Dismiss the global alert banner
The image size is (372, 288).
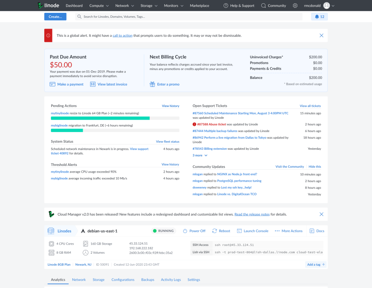pyautogui.click(x=321, y=35)
